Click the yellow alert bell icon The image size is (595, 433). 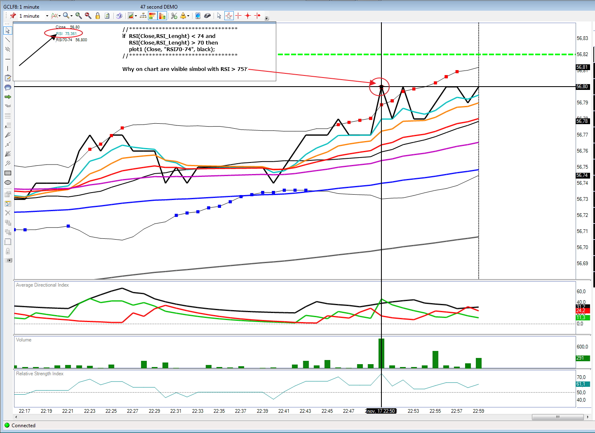183,16
